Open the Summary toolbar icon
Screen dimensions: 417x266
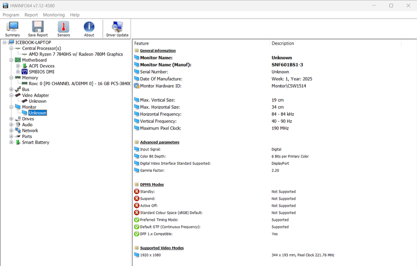12,29
